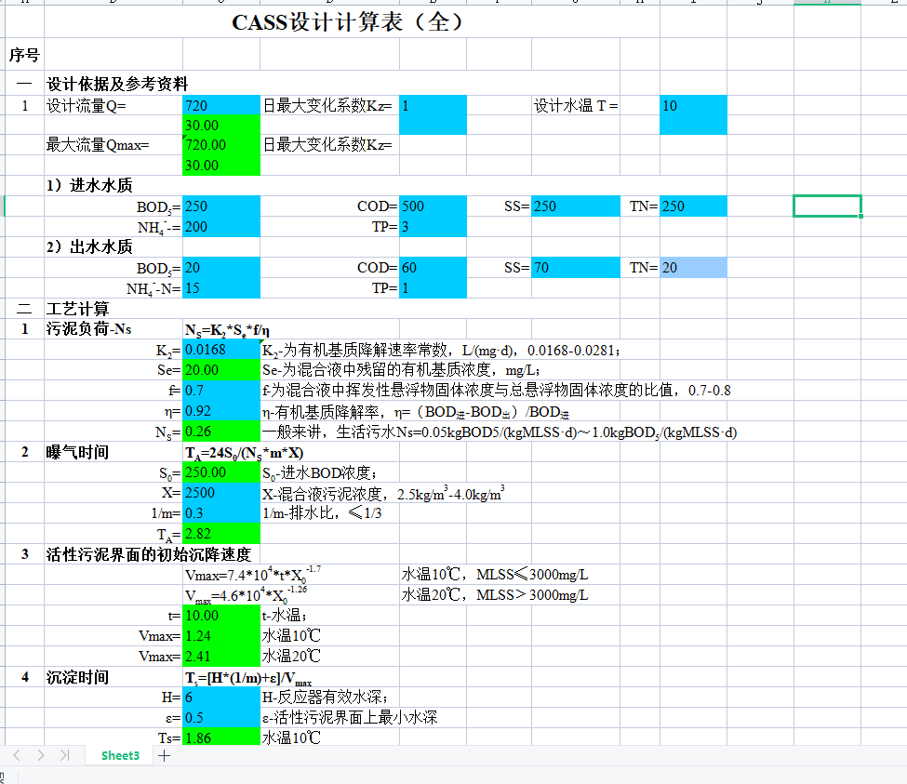
Task: Click the green 720.00 cell for 最大流量Qmax
Action: (221, 145)
